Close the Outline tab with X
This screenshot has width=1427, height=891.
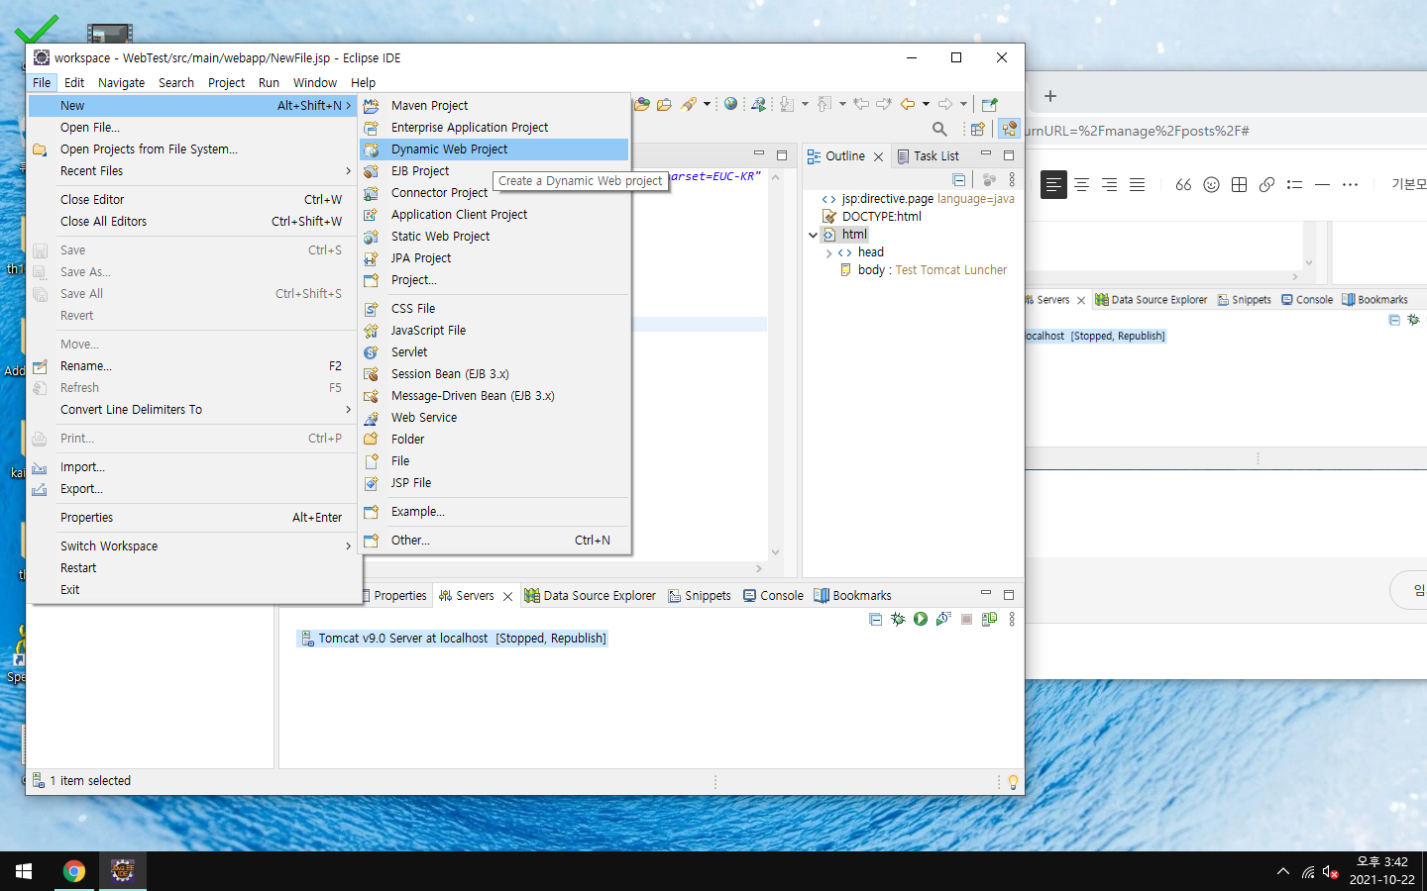pos(878,156)
